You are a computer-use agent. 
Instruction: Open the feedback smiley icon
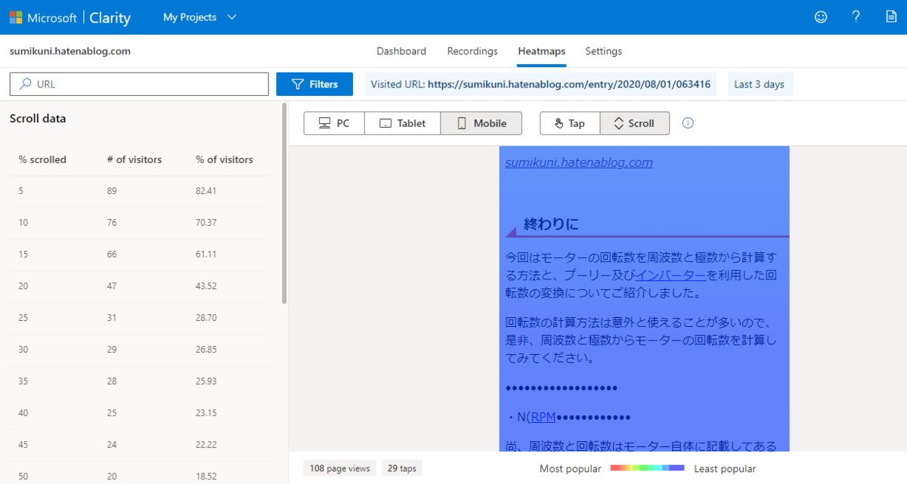tap(821, 17)
